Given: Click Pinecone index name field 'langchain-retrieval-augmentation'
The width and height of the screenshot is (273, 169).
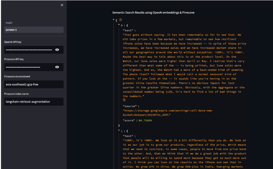Looking at the screenshot, I should 34,102.
